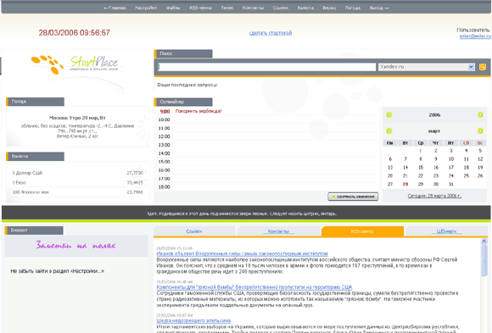Image resolution: width=492 pixels, height=333 pixels.
Task: Select the RSS-ленты tab
Action: (x=362, y=231)
